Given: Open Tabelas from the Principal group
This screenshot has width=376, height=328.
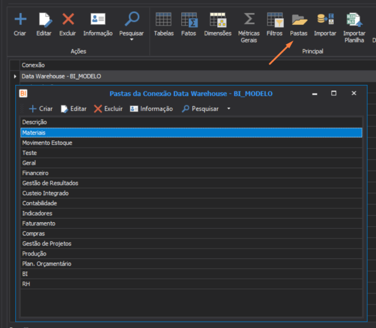Looking at the screenshot, I should tap(164, 20).
